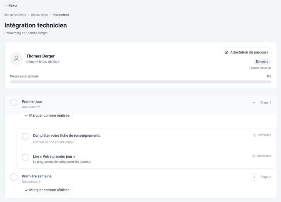Click the Premier jour step title
Image resolution: width=281 pixels, height=202 pixels.
pyautogui.click(x=32, y=102)
